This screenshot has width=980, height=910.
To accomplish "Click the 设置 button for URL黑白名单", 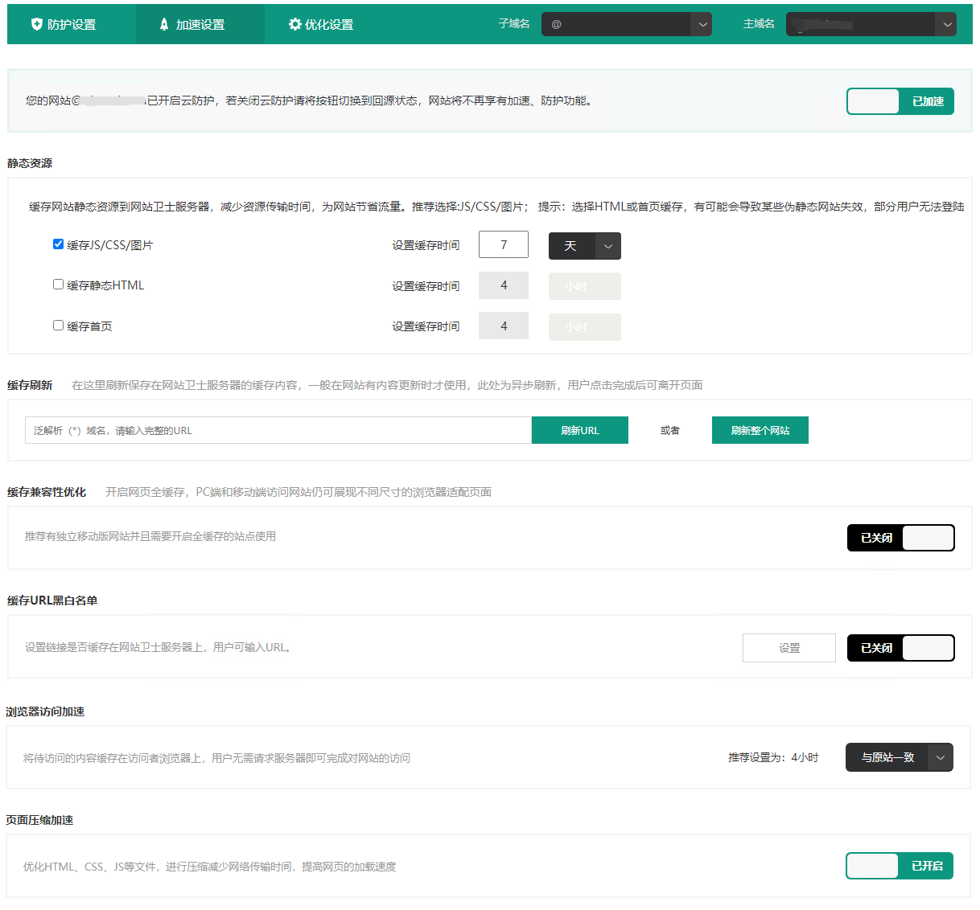I will click(789, 648).
